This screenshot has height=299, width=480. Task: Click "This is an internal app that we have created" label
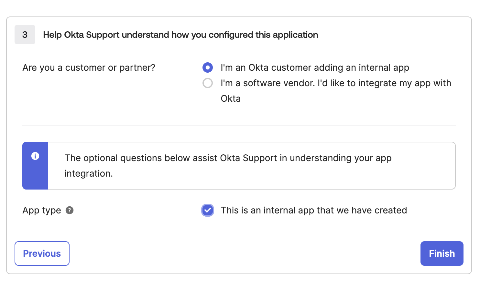(x=314, y=210)
